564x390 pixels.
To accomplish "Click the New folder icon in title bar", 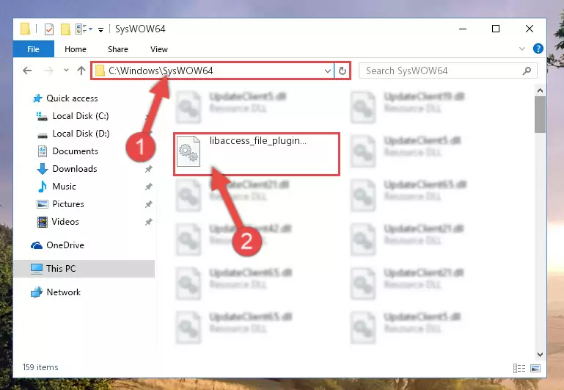I will click(x=65, y=29).
